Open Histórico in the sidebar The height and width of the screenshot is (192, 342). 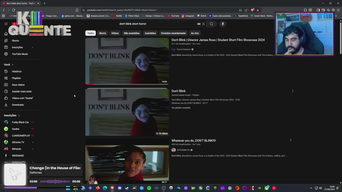point(17,71)
